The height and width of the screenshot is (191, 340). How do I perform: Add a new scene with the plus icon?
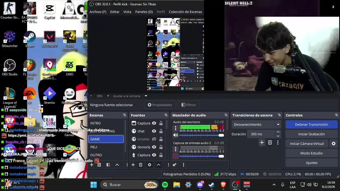92,165
